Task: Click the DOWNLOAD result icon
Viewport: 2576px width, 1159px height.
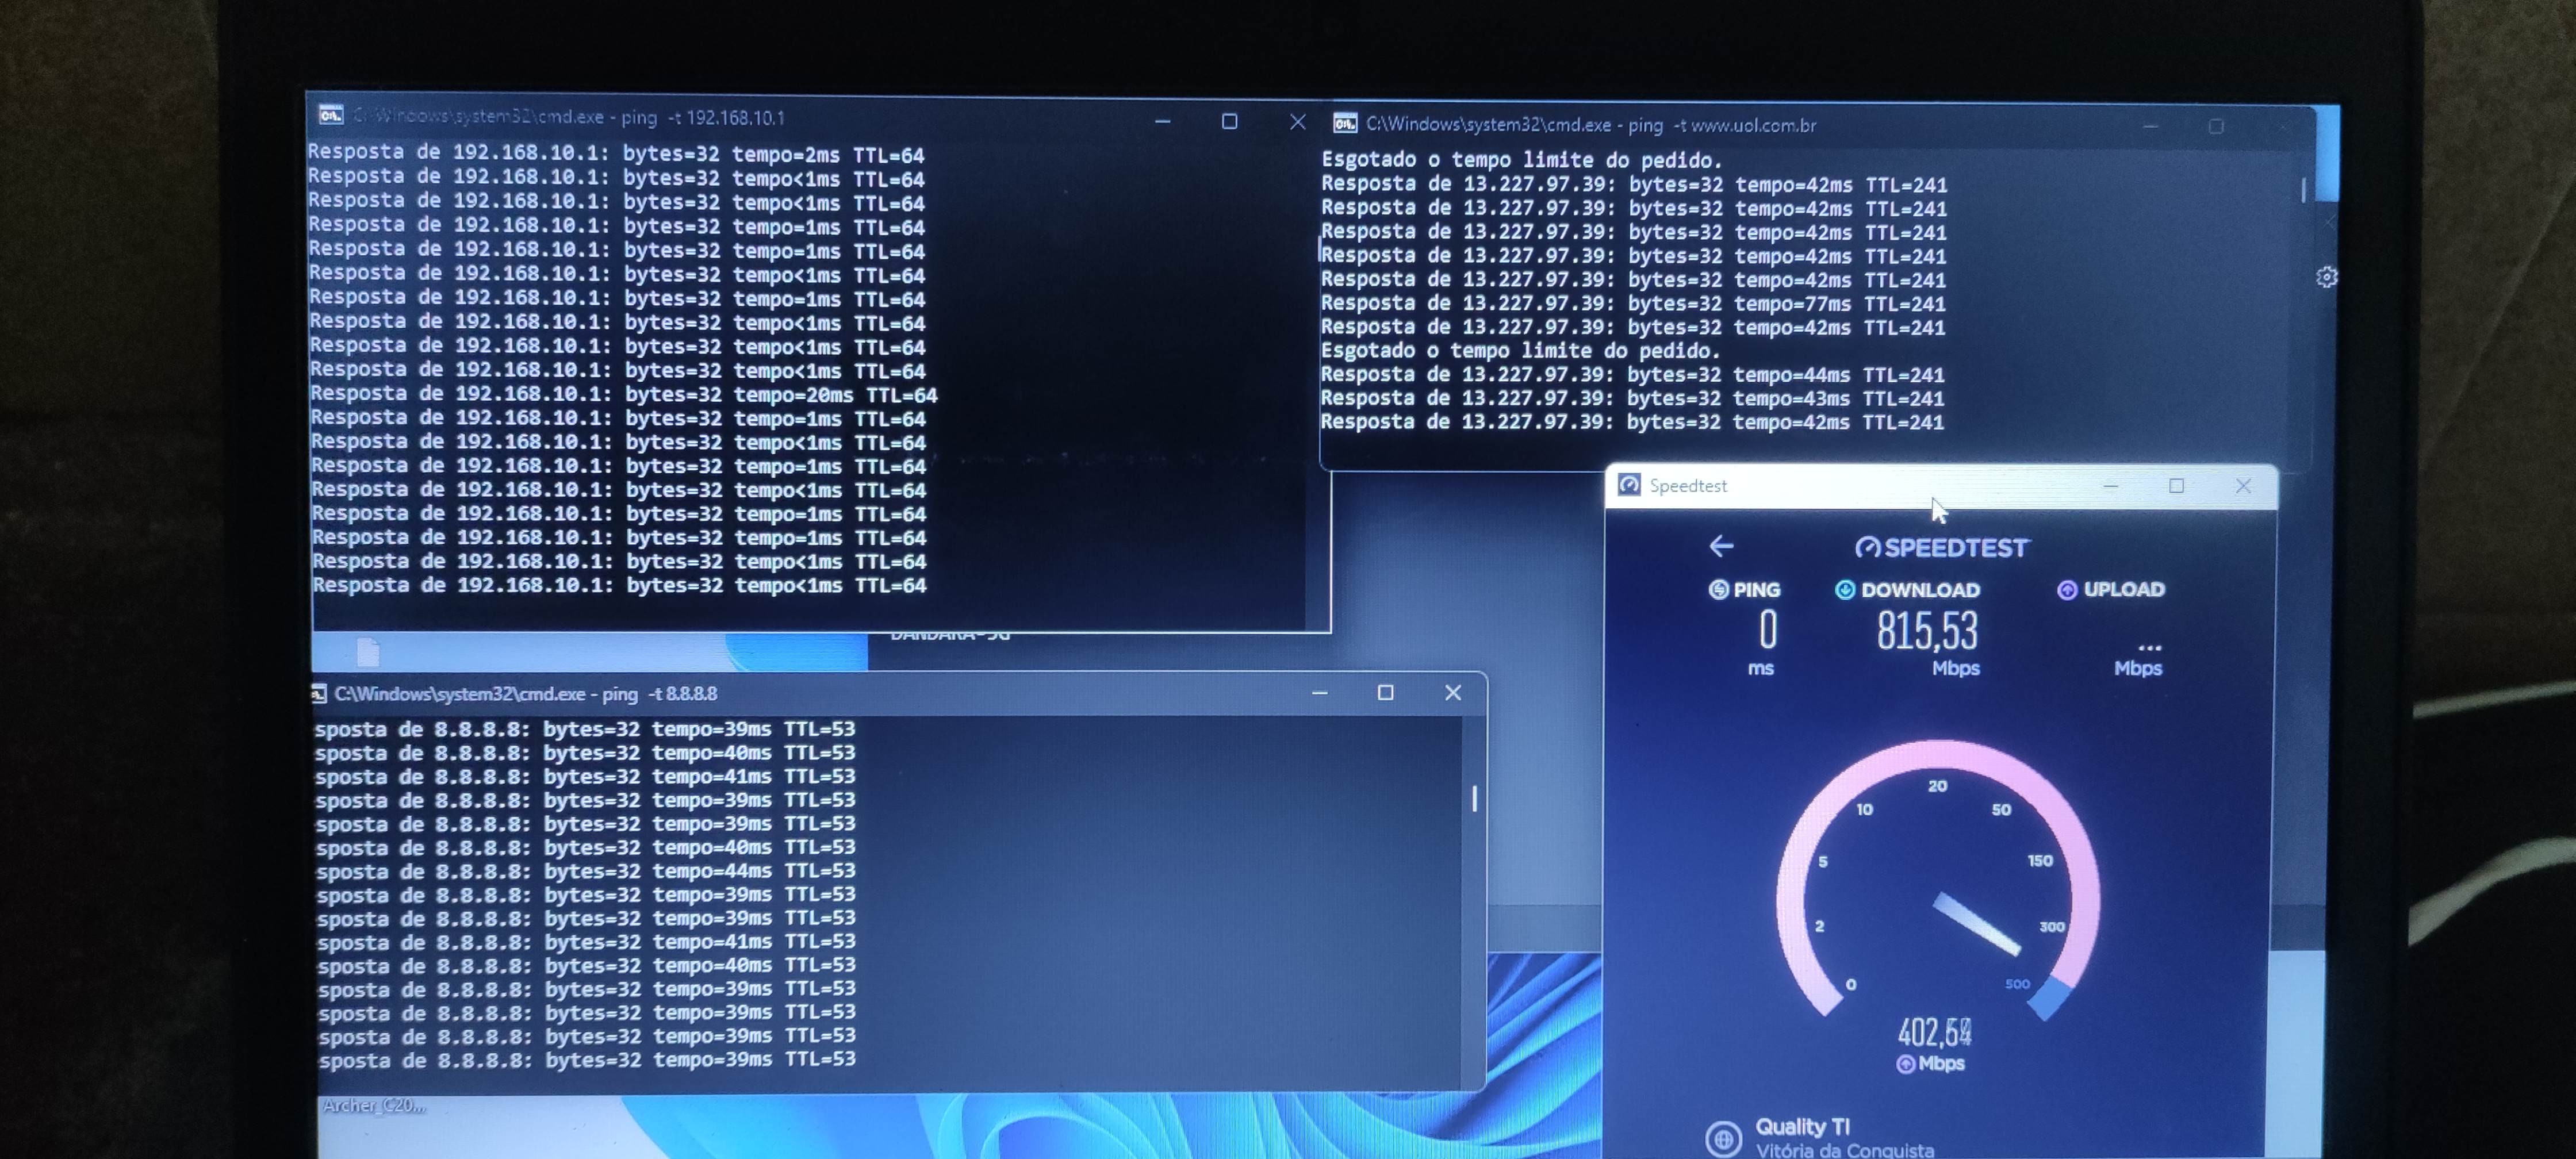Action: pyautogui.click(x=1845, y=590)
